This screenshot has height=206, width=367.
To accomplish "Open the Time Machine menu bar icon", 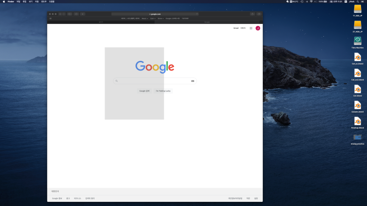I will [302, 2].
